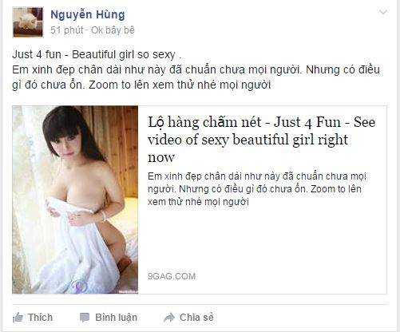Screen dimensions: 400x332
Task: Choose the Chia sẻ share action
Action: tap(196, 318)
